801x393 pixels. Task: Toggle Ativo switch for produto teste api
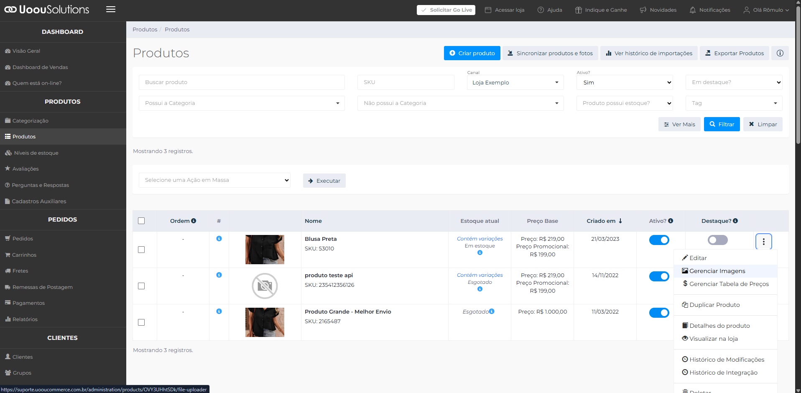pyautogui.click(x=659, y=276)
